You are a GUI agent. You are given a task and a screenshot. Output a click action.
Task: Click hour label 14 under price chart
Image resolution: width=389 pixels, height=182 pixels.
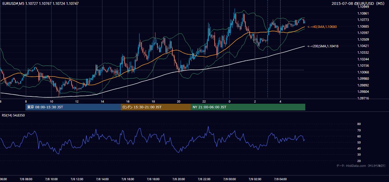click(x=102, y=102)
